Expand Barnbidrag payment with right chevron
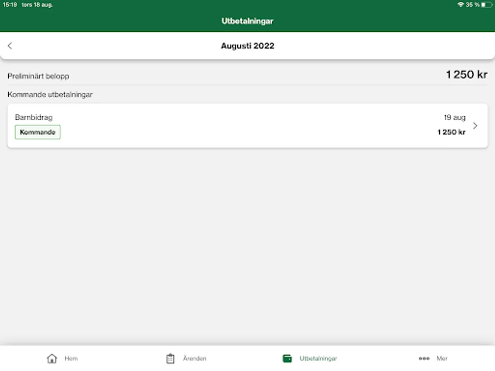The image size is (495, 371). point(475,126)
